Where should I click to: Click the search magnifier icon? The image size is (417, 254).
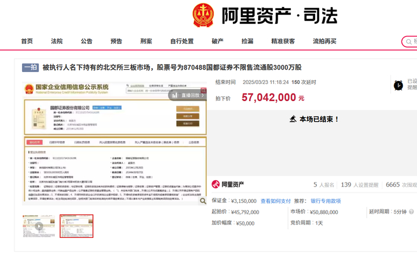409,42
